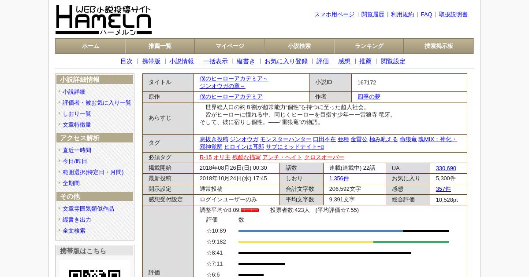Click the 口田不在 tag
The height and width of the screenshot is (277, 529).
point(324,139)
